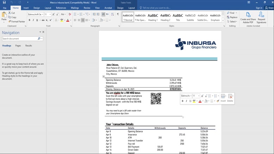The height and width of the screenshot is (154, 274).
Task: Apply red font color in ribbon
Action: (68, 20)
